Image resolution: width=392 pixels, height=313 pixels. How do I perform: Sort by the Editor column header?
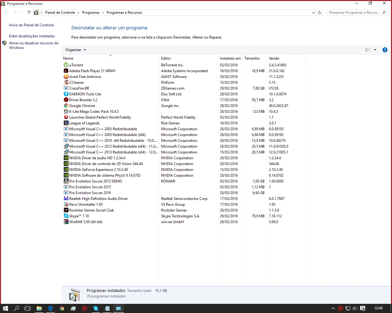pyautogui.click(x=188, y=58)
